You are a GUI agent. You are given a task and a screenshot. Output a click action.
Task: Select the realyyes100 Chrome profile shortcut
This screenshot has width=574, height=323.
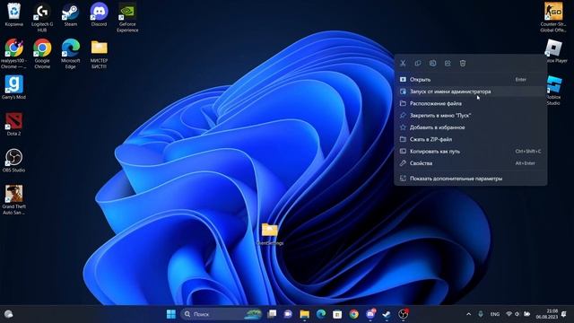coord(14,54)
